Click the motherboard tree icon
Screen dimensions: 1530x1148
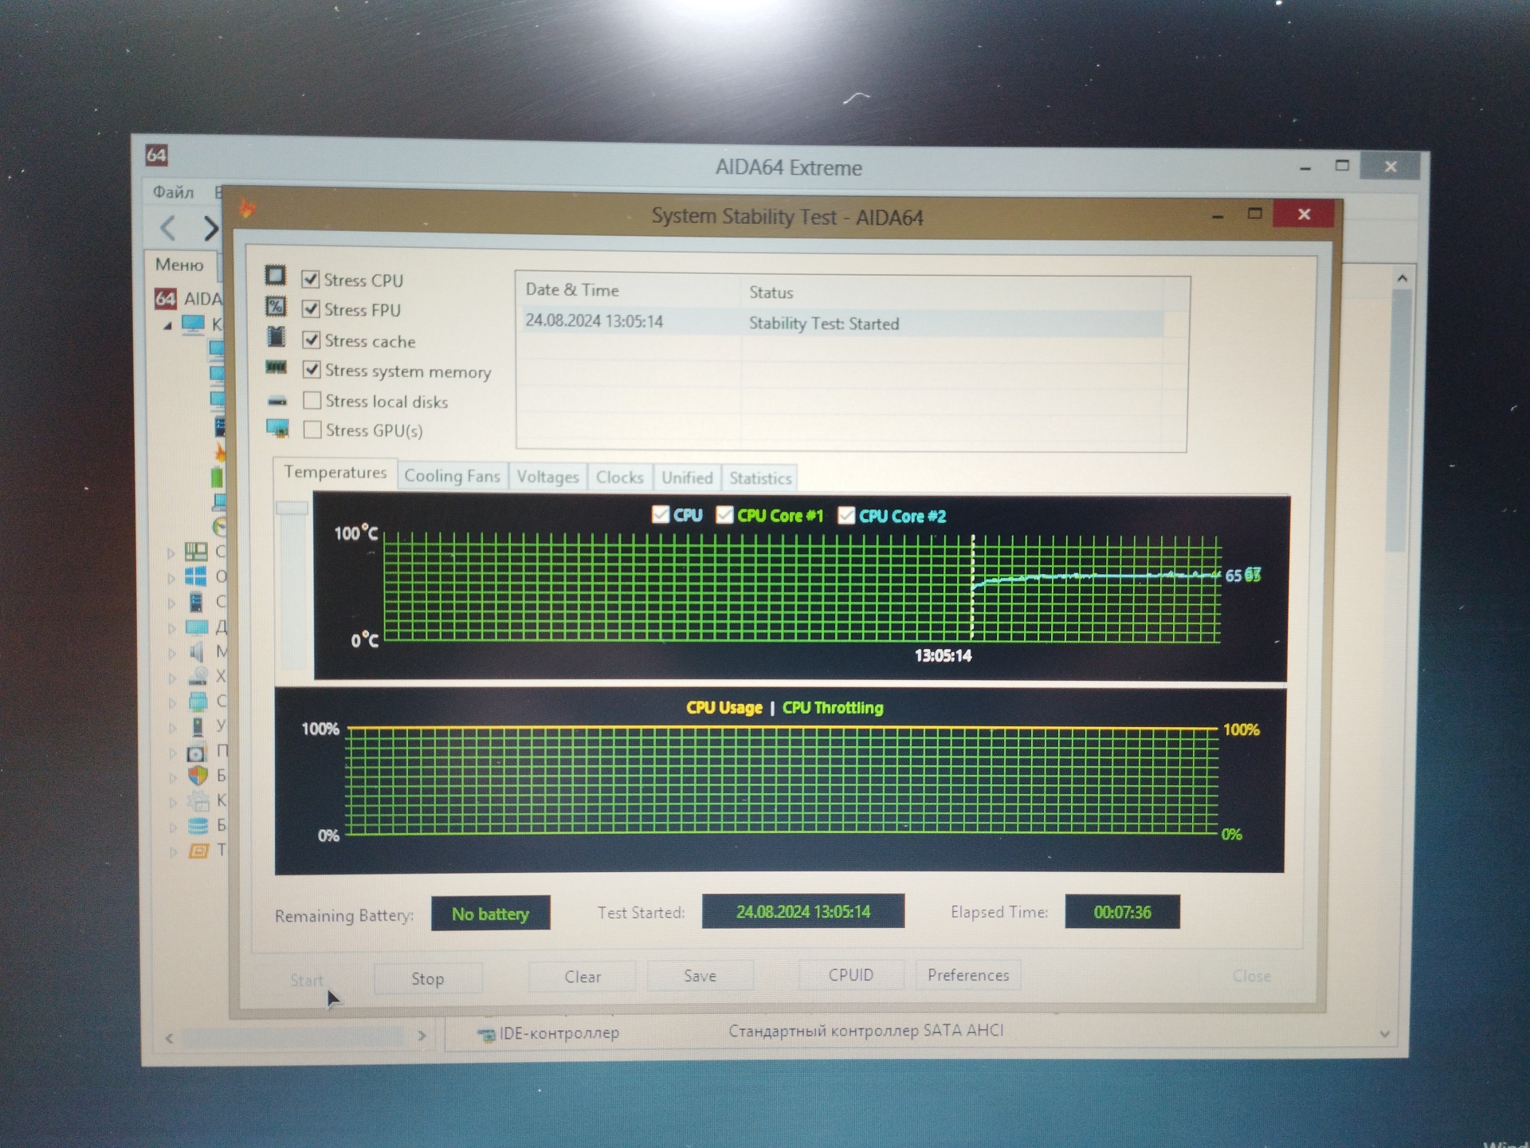click(x=195, y=551)
